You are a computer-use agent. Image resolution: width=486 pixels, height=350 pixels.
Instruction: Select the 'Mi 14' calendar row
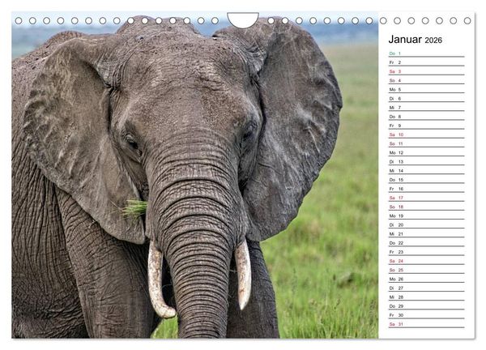pos(427,170)
